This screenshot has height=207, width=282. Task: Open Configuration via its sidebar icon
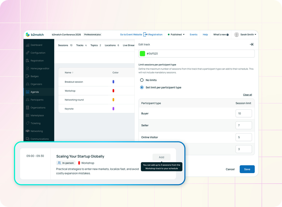tap(28, 53)
